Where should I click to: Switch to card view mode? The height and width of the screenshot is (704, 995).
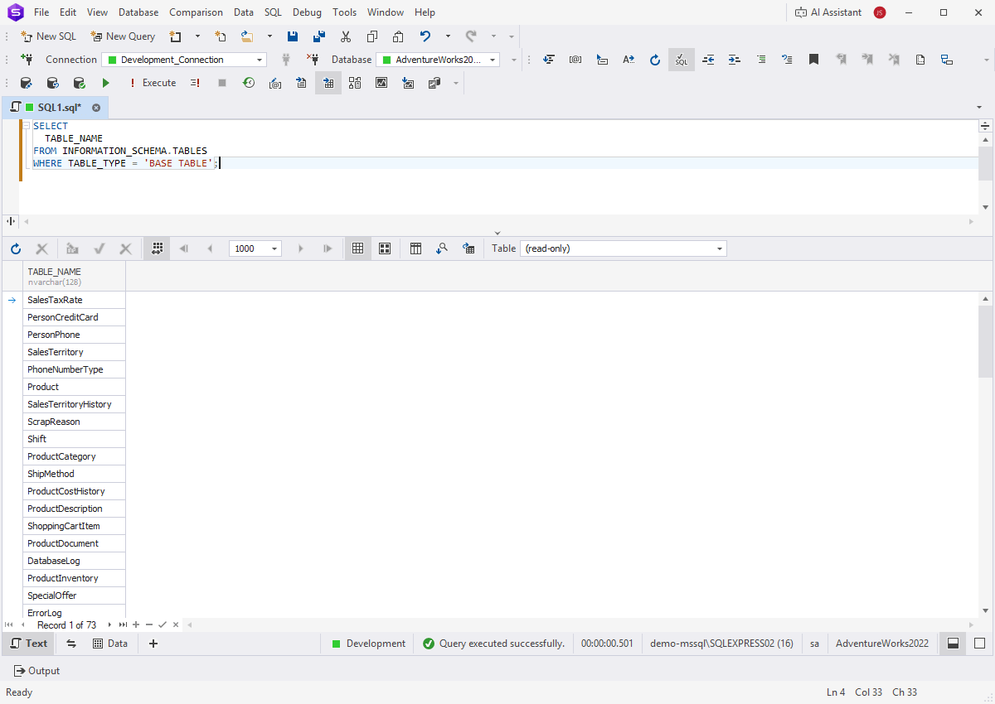point(385,248)
